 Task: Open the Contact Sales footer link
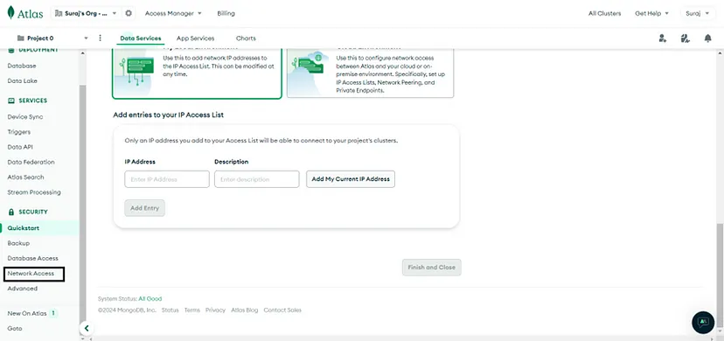[x=282, y=310]
